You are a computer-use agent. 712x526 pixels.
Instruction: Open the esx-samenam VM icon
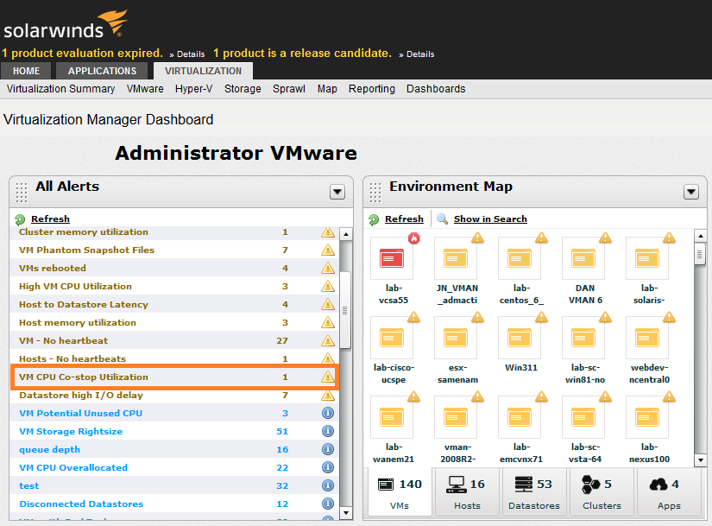(456, 338)
